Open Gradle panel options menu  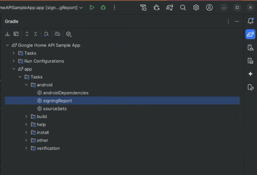228,21
